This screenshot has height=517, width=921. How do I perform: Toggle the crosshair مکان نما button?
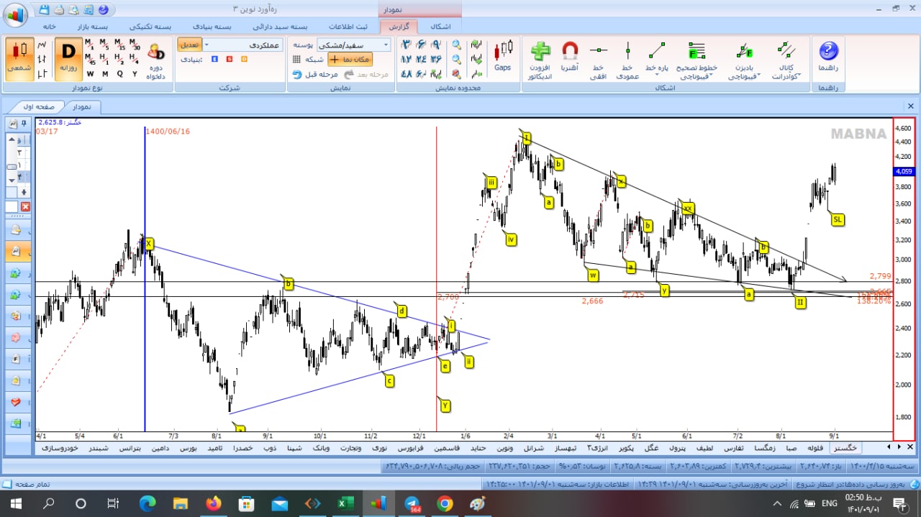[x=350, y=60]
